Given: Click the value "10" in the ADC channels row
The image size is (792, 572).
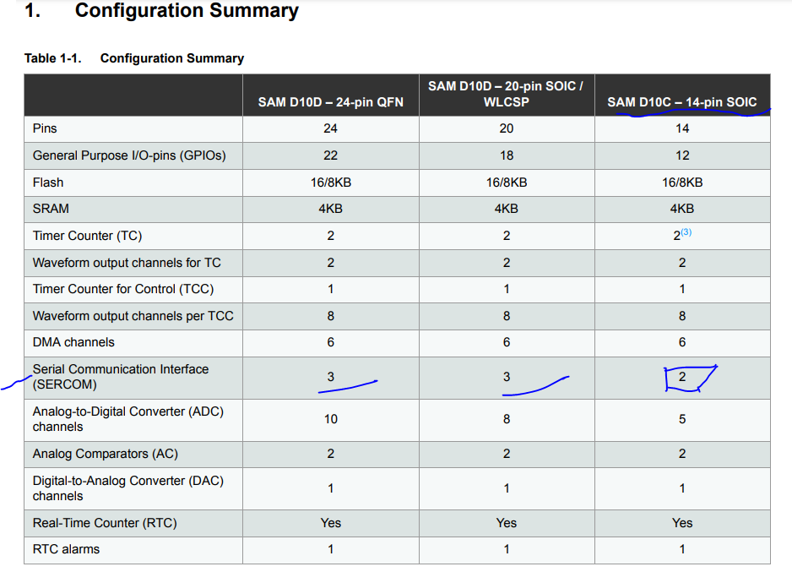Looking at the screenshot, I should 330,419.
